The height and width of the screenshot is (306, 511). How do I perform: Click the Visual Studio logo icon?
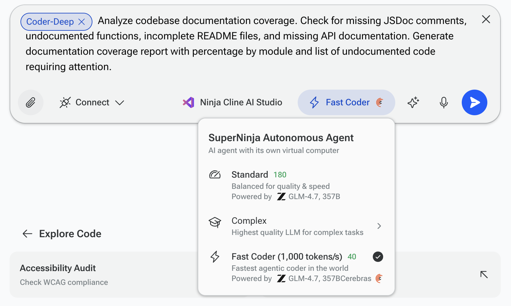point(188,102)
